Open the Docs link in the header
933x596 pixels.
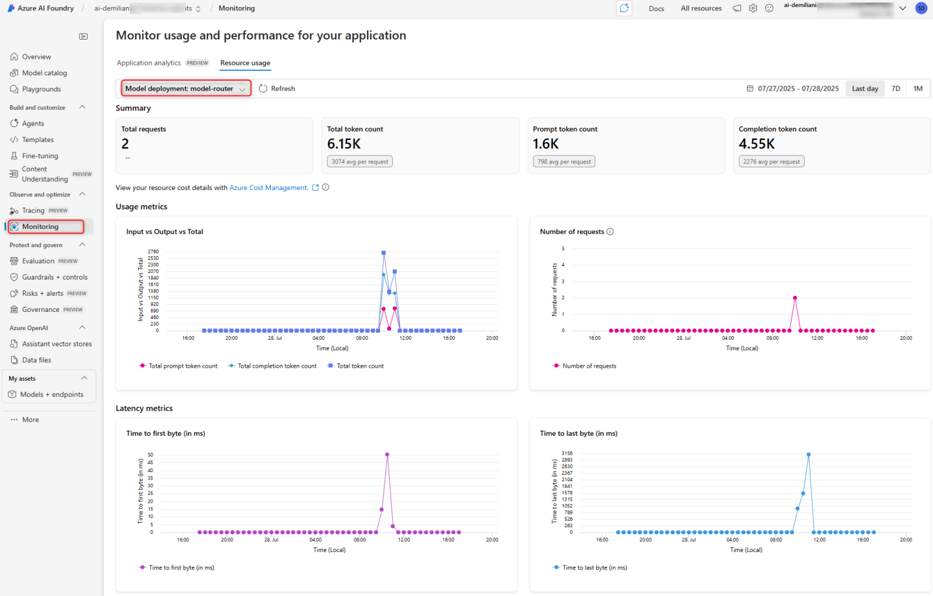pyautogui.click(x=656, y=8)
